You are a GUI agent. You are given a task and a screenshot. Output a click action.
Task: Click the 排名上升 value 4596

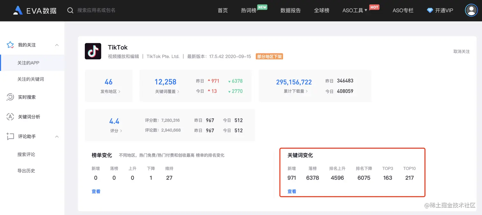tap(337, 178)
